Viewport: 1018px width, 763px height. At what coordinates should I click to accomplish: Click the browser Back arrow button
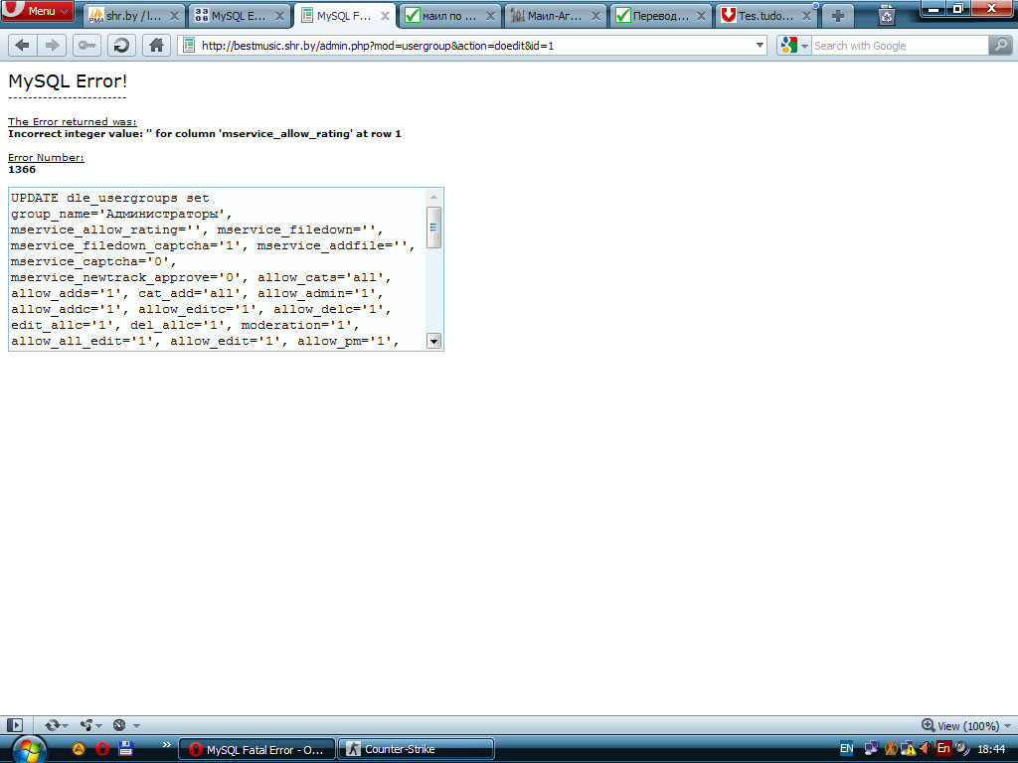(x=23, y=45)
